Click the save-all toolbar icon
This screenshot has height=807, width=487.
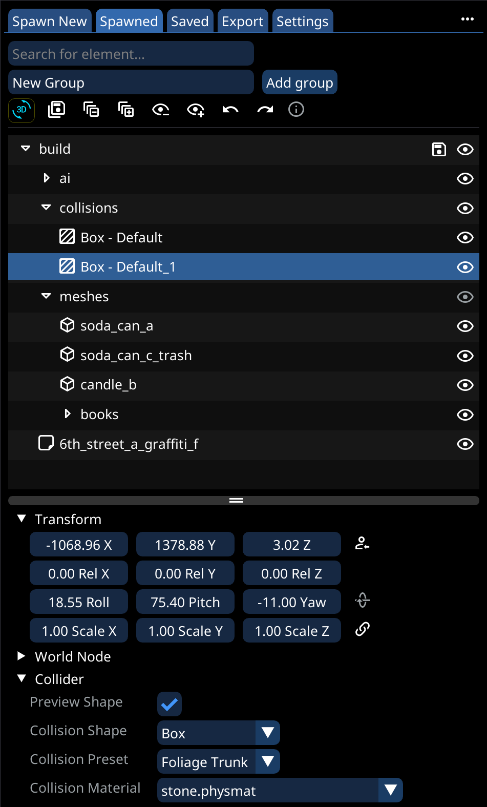pos(56,110)
